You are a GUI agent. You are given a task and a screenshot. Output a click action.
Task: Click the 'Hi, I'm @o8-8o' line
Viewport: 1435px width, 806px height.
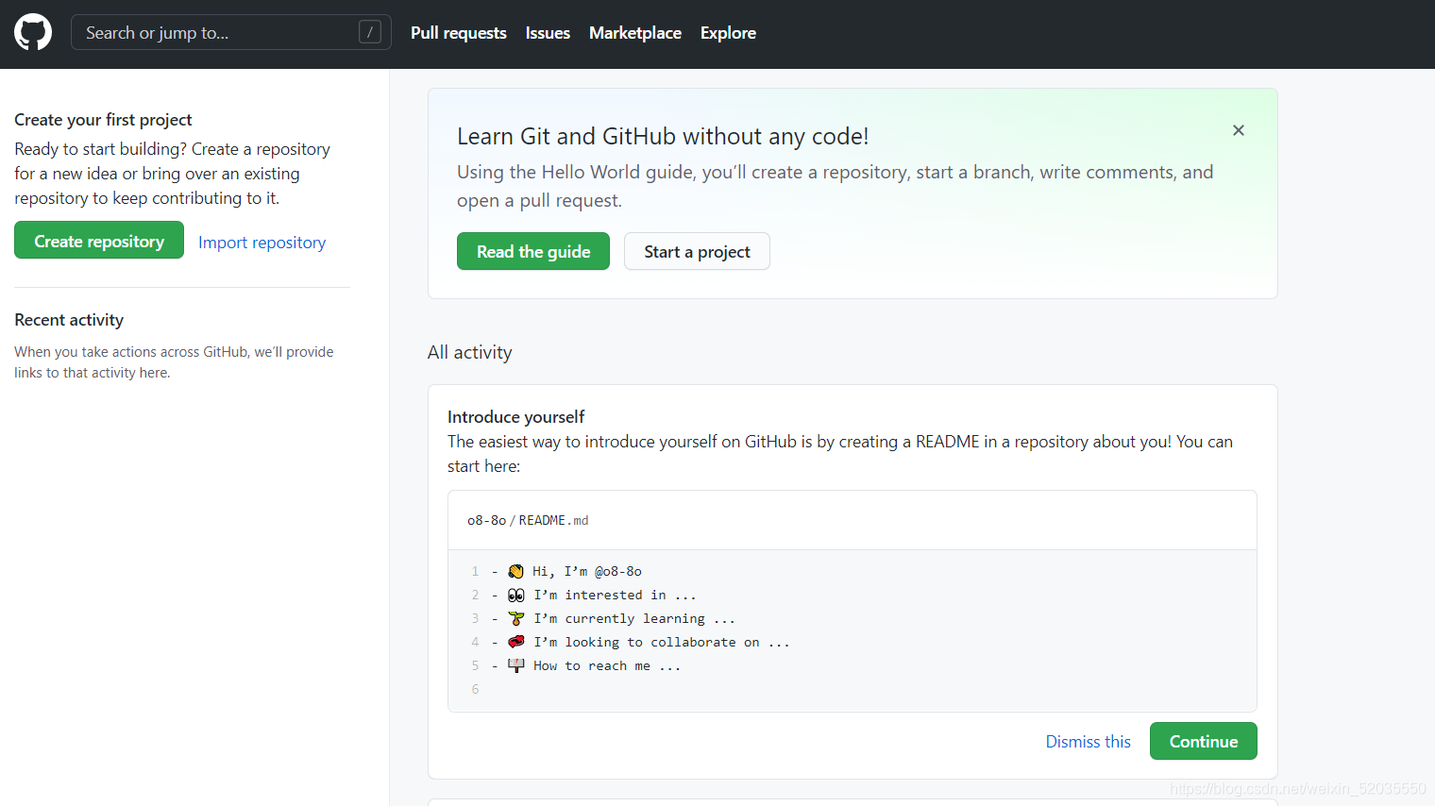click(587, 571)
